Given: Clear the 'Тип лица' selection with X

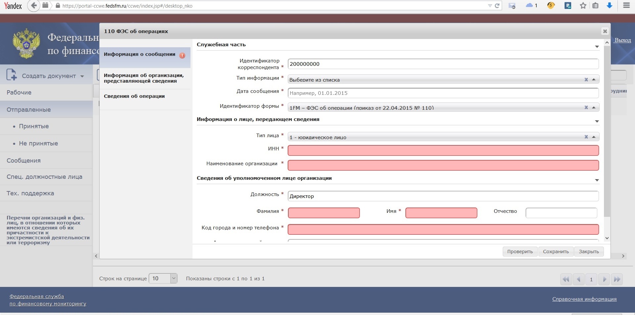Looking at the screenshot, I should coord(586,137).
